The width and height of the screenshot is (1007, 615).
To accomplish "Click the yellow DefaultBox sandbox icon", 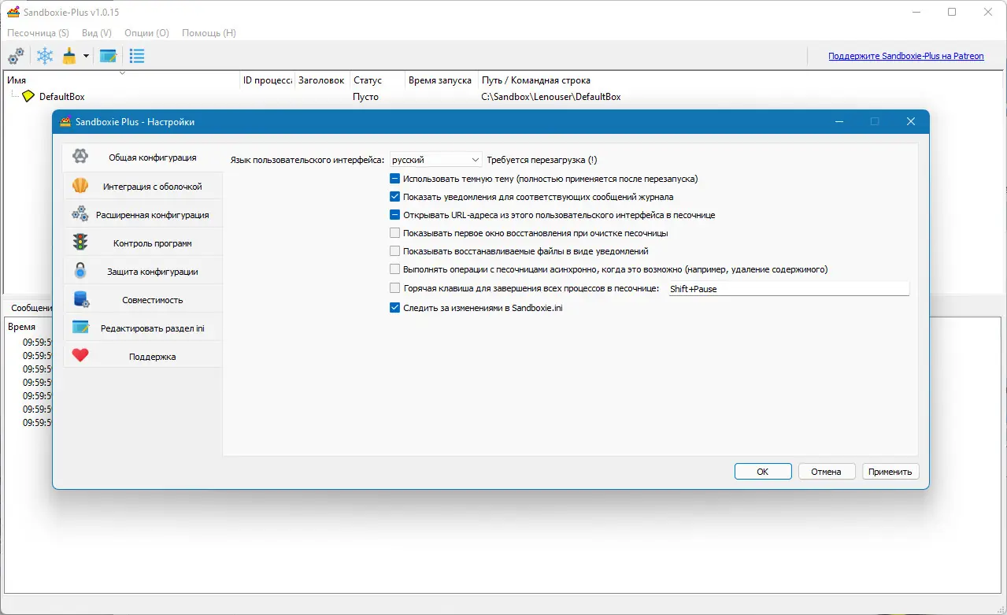I will pos(28,96).
